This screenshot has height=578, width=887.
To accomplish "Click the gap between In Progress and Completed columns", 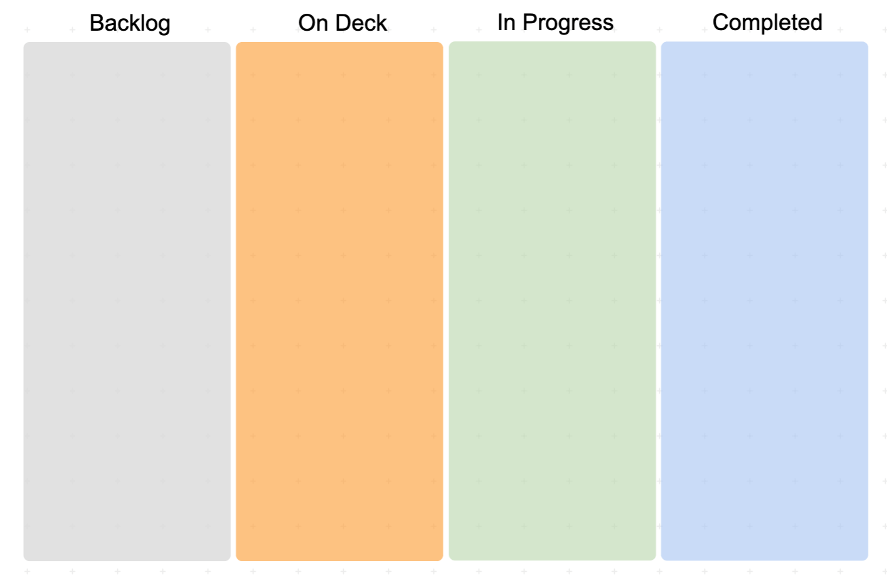I will 659,301.
